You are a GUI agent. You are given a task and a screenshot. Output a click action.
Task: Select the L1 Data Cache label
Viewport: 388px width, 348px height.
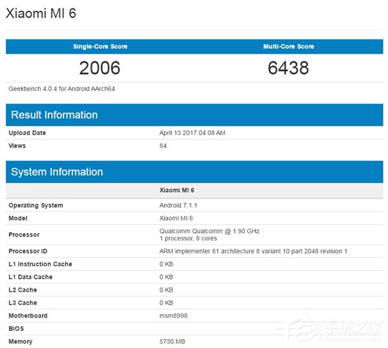[x=30, y=277]
